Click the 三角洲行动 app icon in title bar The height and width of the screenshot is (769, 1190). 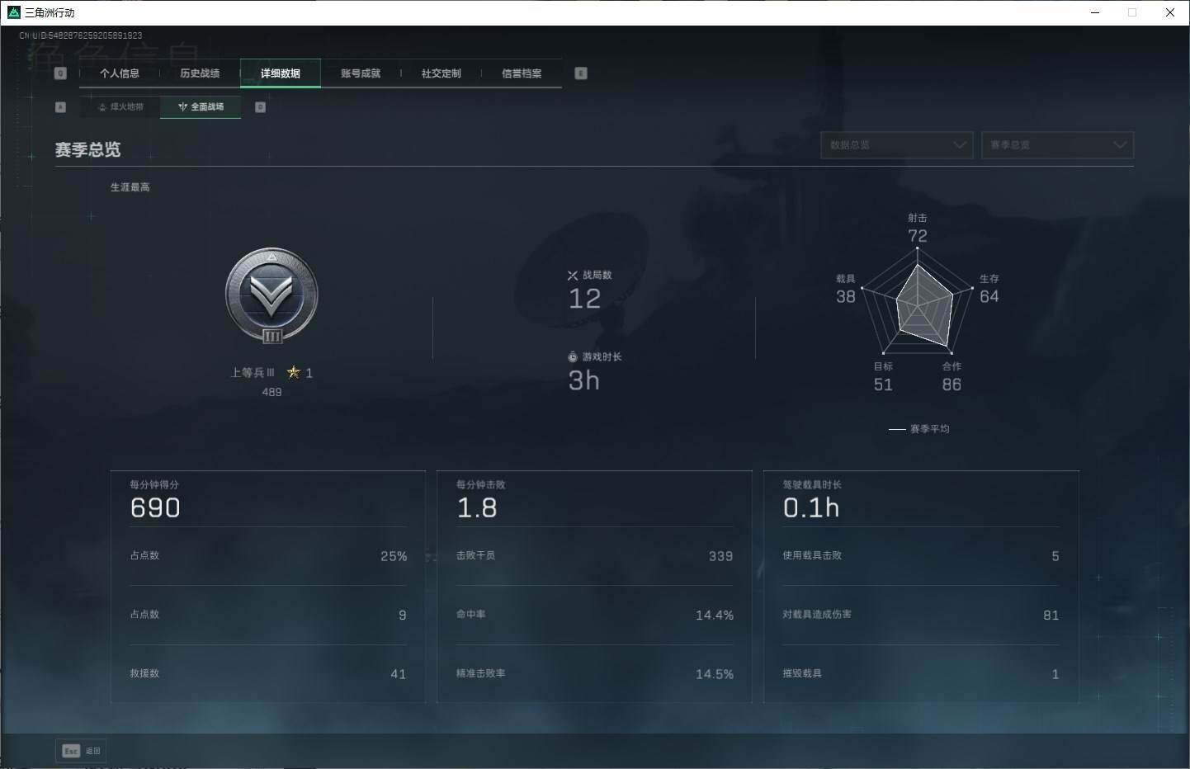click(13, 12)
